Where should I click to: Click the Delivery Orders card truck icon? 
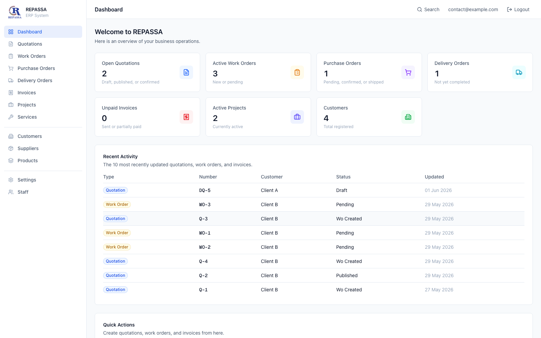coord(519,72)
